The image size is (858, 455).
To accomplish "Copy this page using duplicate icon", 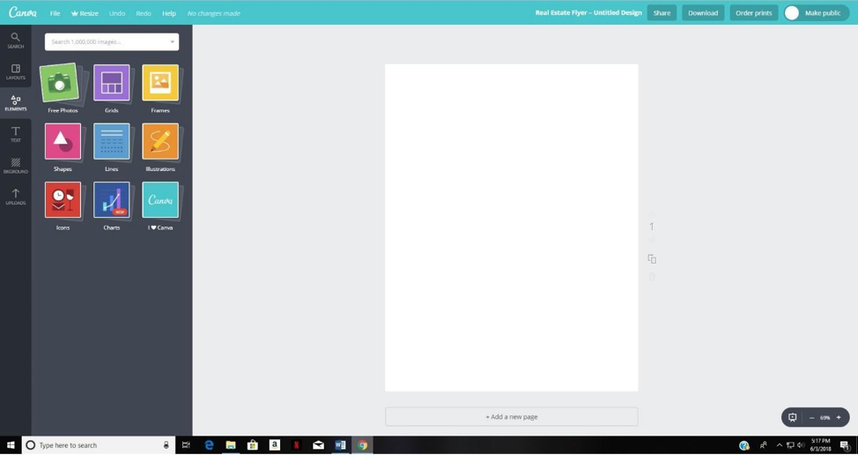I will pos(652,259).
